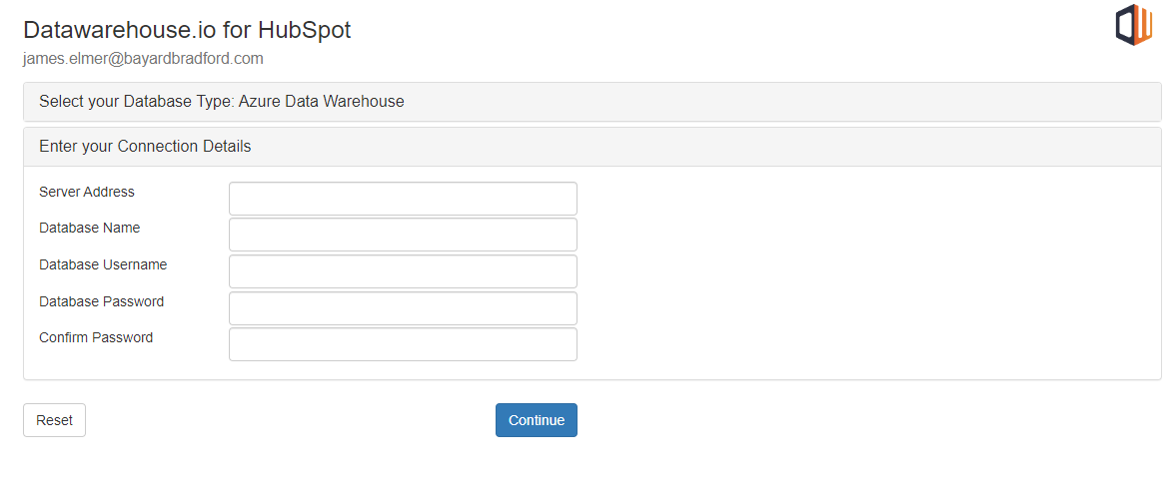The image size is (1172, 495).
Task: Click the Database Password input box
Action: point(403,308)
